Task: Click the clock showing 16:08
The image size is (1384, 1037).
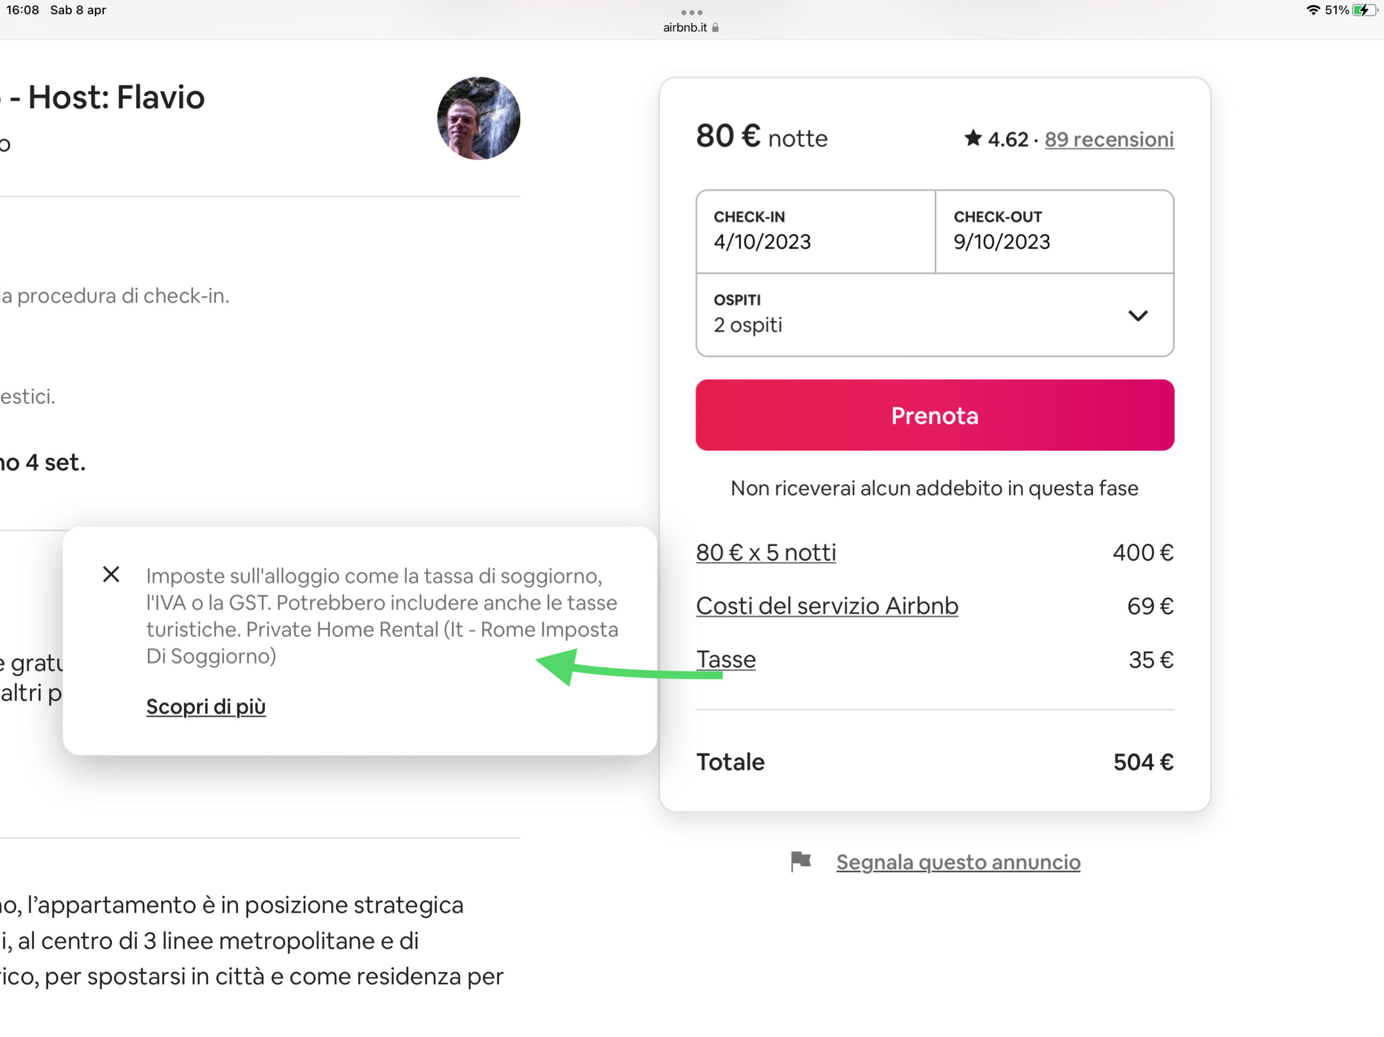Action: (x=23, y=10)
